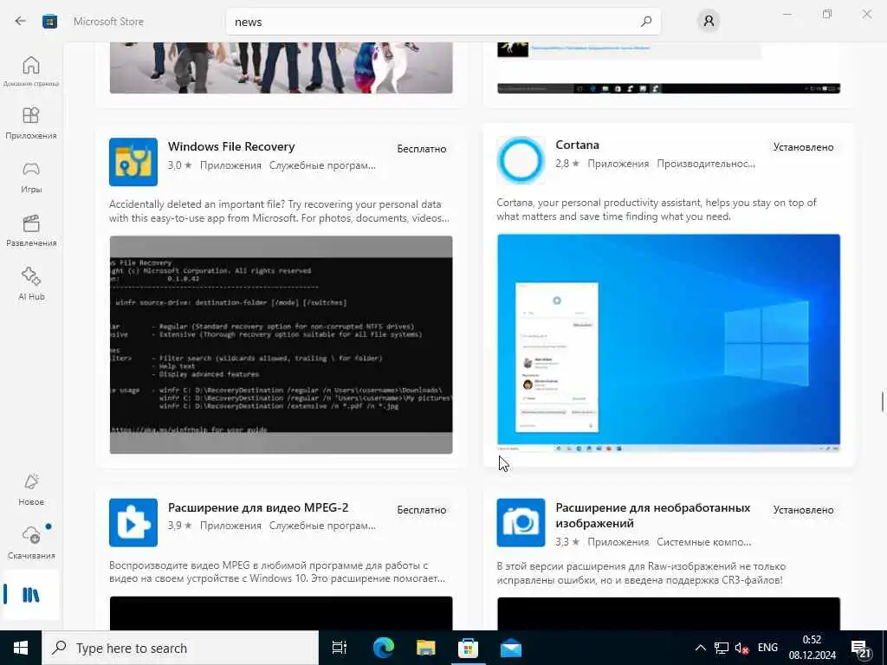Click Cortana description text
The width and height of the screenshot is (887, 665).
(657, 210)
